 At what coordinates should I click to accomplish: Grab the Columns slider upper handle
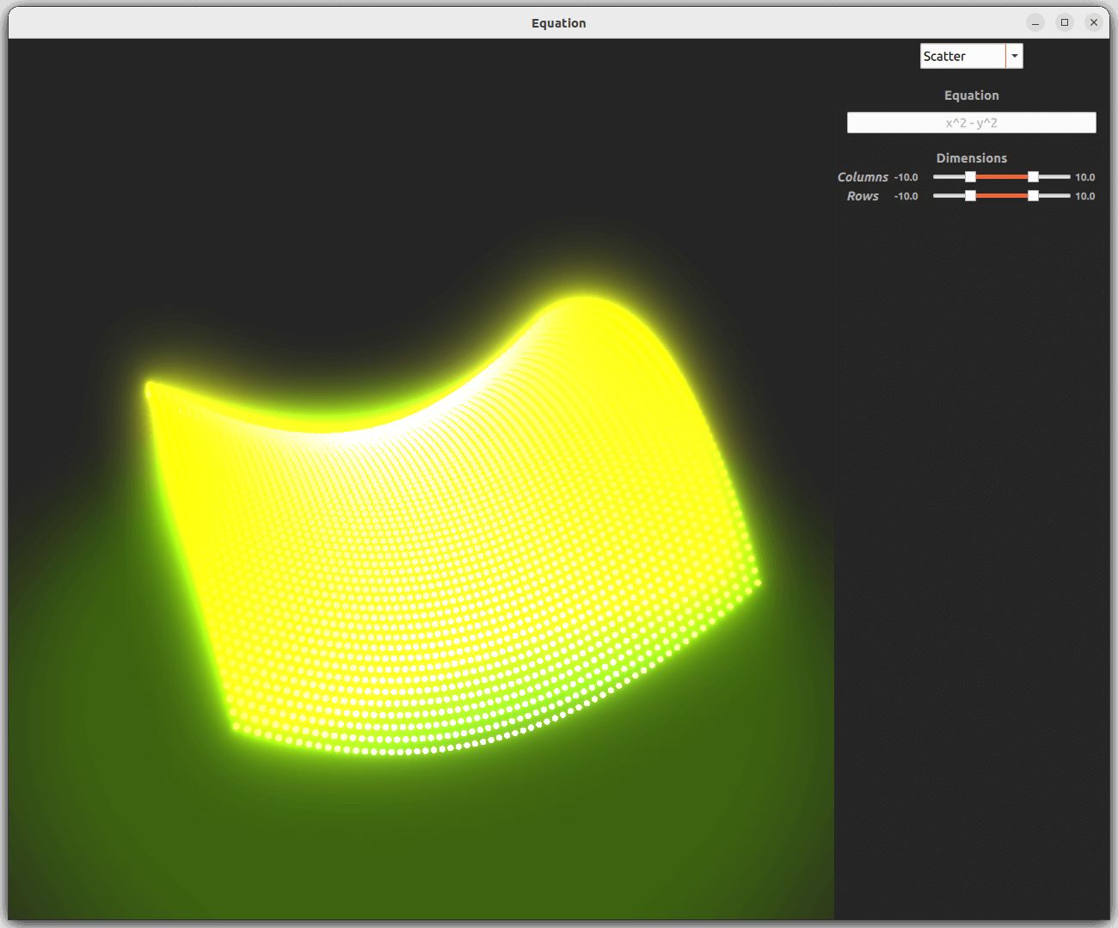1033,176
